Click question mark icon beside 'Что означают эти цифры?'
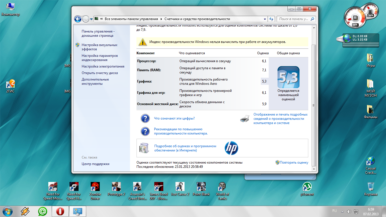Image resolution: width=386 pixels, height=217 pixels. tap(145, 118)
